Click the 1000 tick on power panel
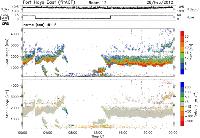 pos(15,68)
